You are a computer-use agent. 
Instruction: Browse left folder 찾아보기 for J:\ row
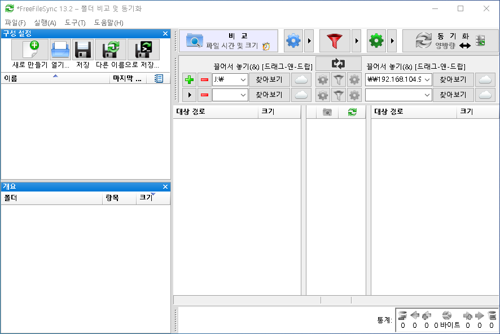point(269,79)
